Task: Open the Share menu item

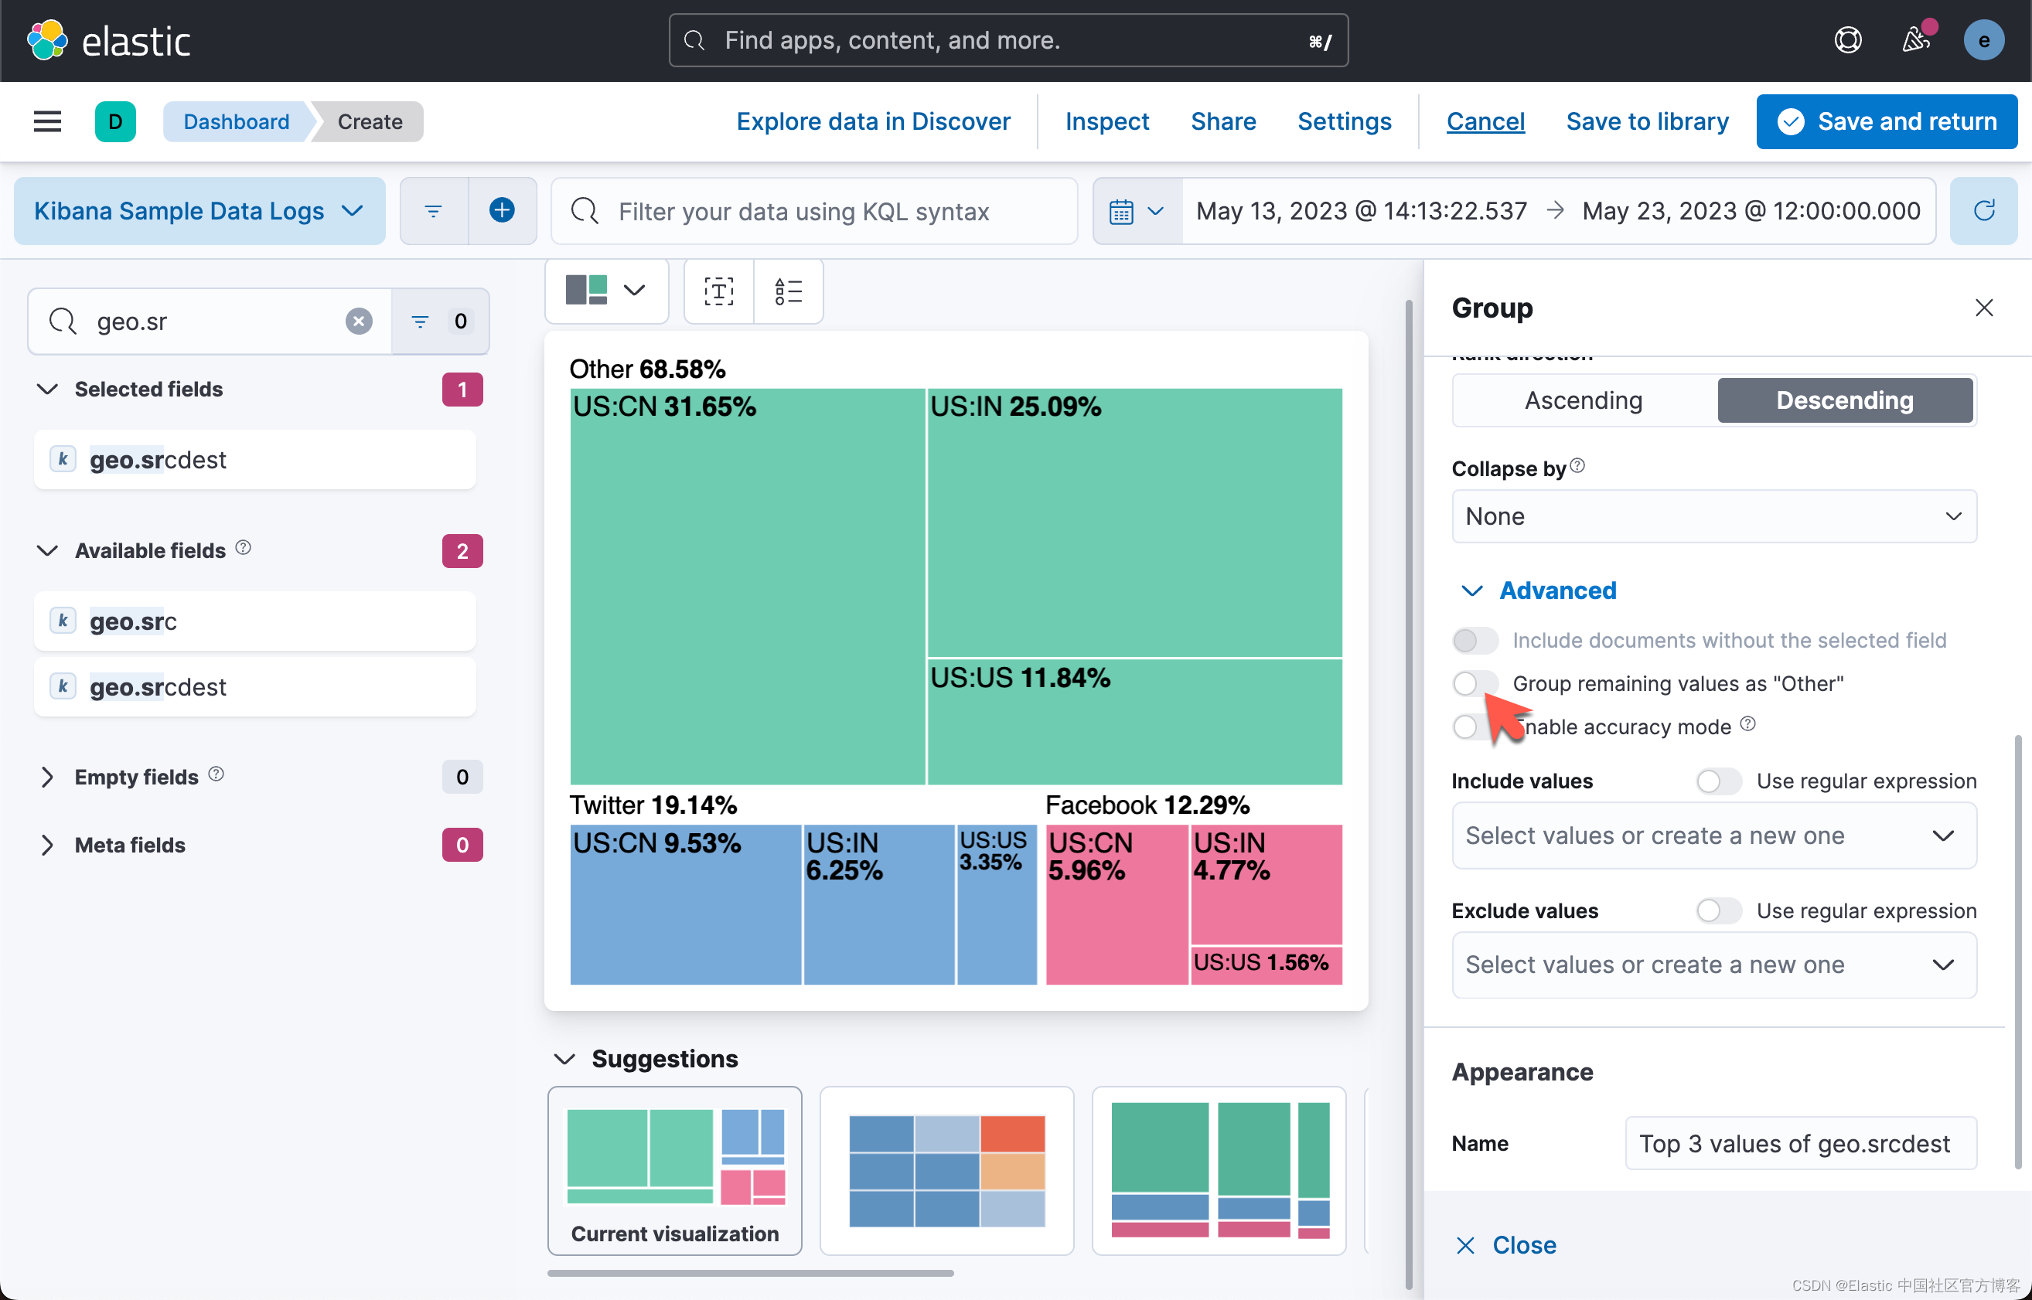Action: point(1223,121)
